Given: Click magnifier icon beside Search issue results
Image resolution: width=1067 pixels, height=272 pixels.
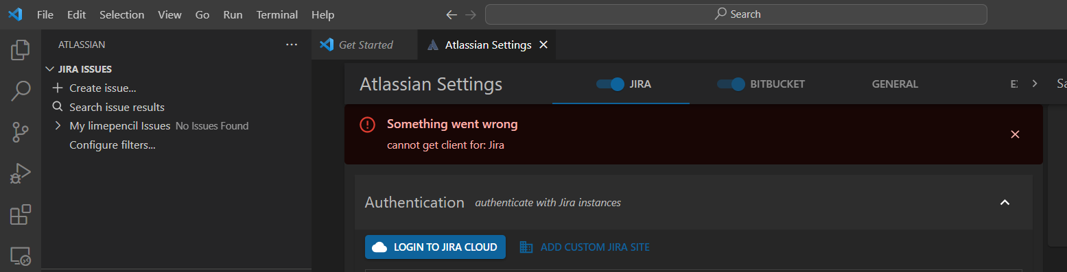Looking at the screenshot, I should [x=58, y=107].
